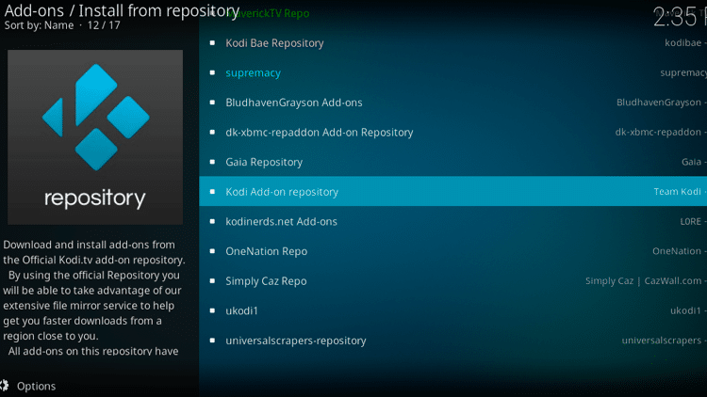Screen dimensions: 707x397
Task: Click the 'LORE' author text
Action: tap(691, 221)
